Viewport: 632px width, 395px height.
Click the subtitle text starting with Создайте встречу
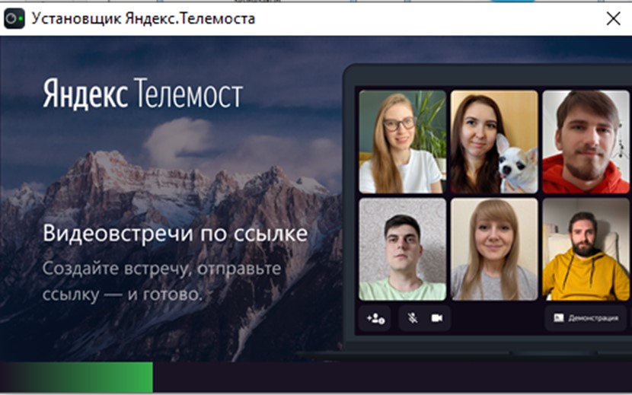(x=161, y=281)
